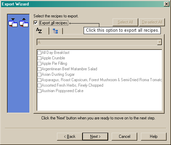Click the Export all recipes label text
The image size is (171, 145).
click(54, 23)
